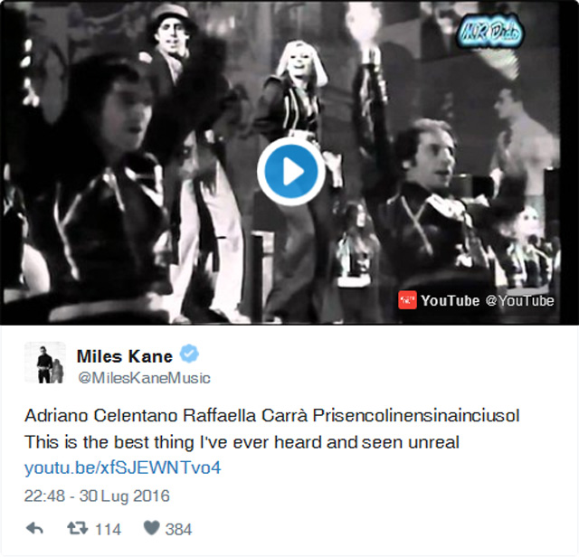Open the Miles Kane display name

tap(125, 356)
